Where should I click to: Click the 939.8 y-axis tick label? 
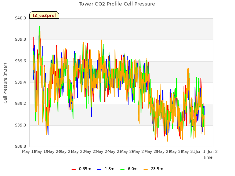(21, 40)
